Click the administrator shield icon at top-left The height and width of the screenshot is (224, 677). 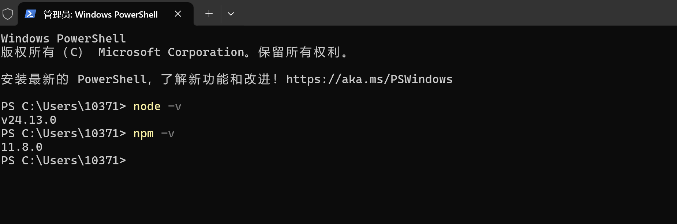(x=8, y=14)
